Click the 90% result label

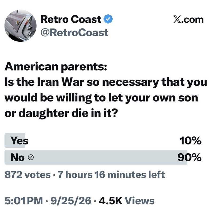click(x=190, y=157)
